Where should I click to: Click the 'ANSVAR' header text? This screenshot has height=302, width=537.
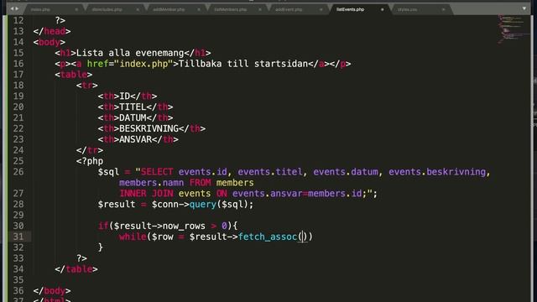(x=135, y=140)
